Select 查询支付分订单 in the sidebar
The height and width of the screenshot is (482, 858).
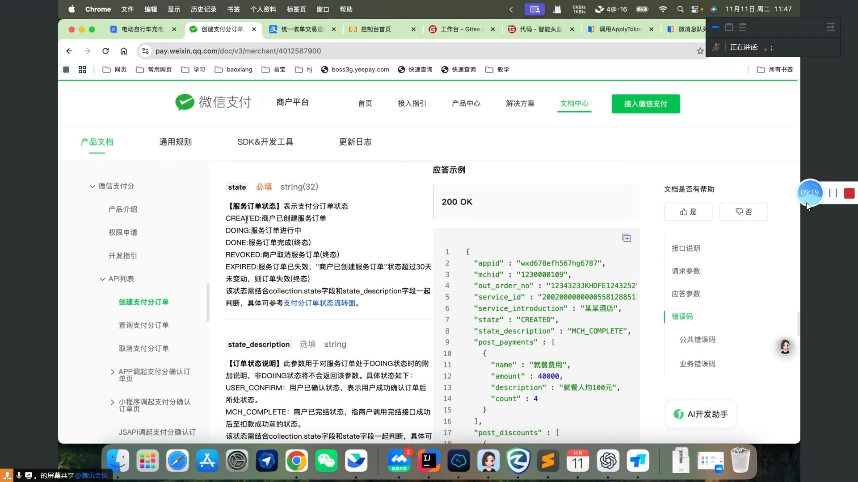143,325
